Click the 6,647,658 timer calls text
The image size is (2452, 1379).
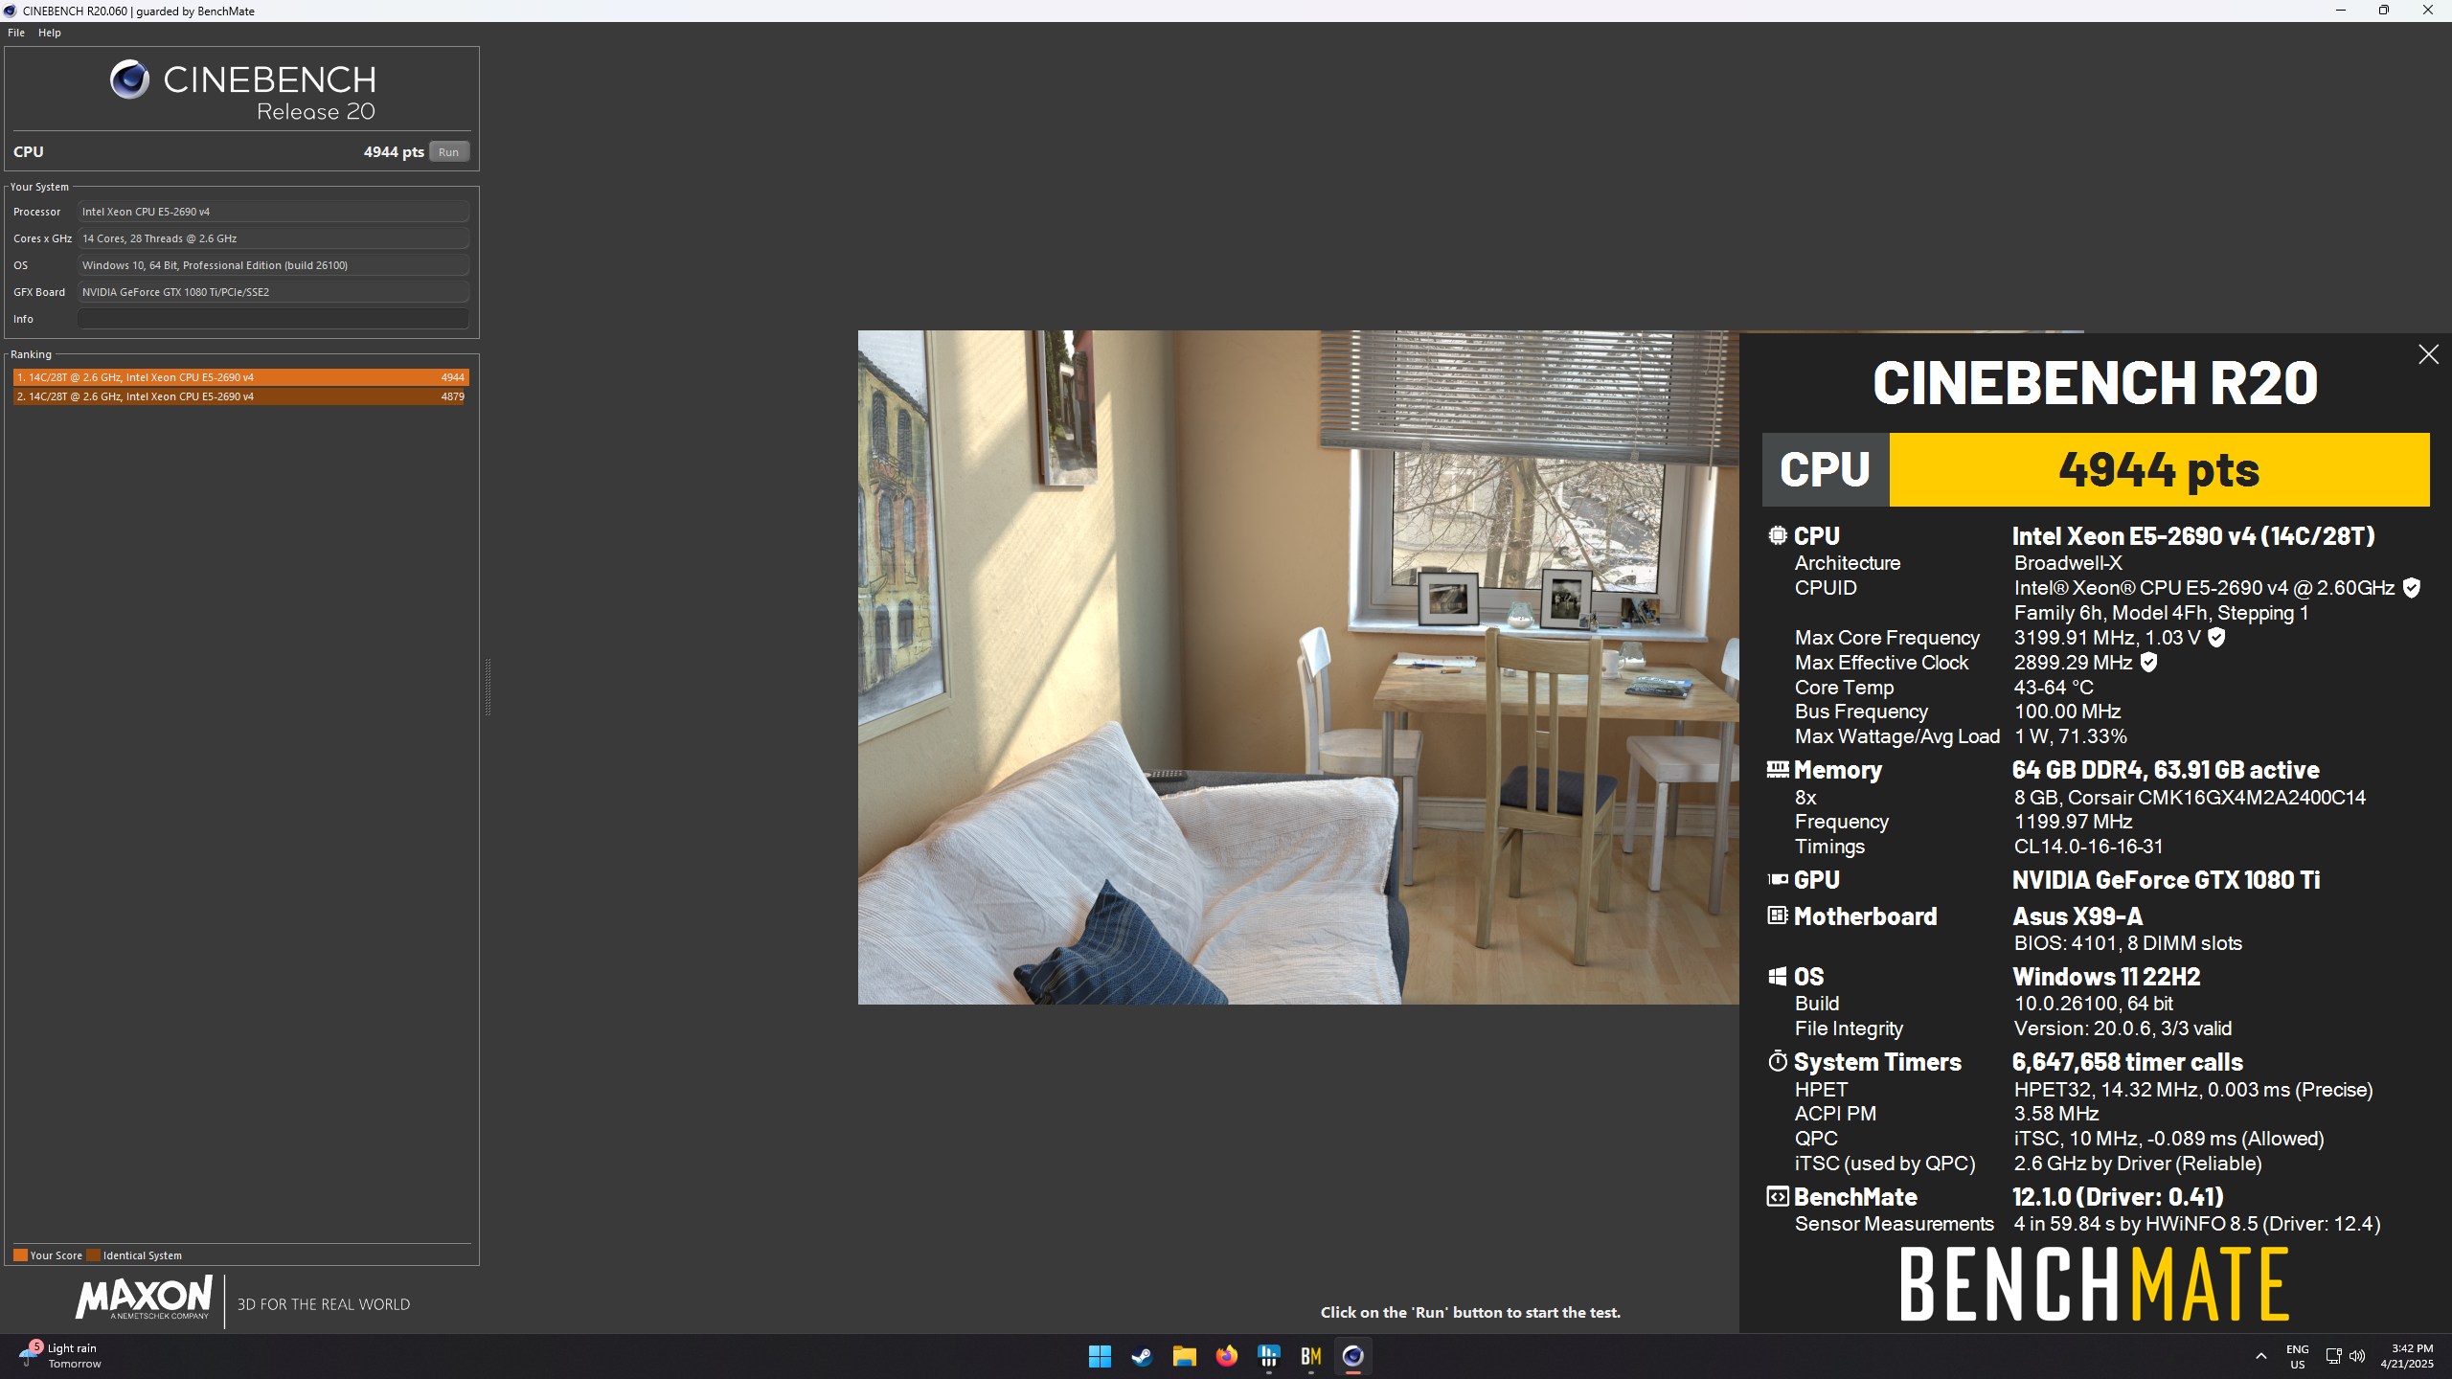[2127, 1061]
